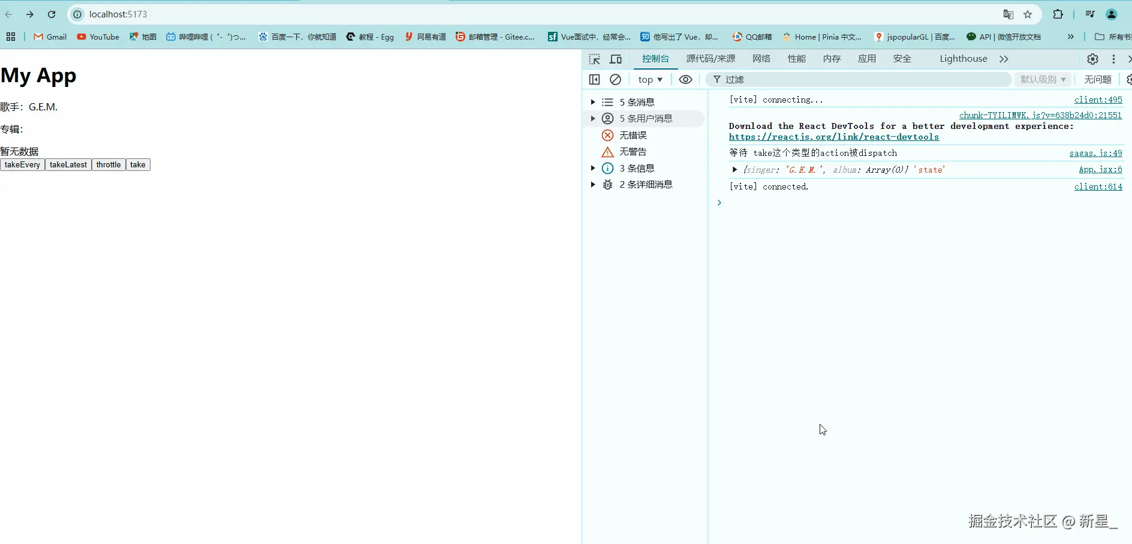The height and width of the screenshot is (544, 1132).
Task: Click the throttle button
Action: [x=109, y=165]
